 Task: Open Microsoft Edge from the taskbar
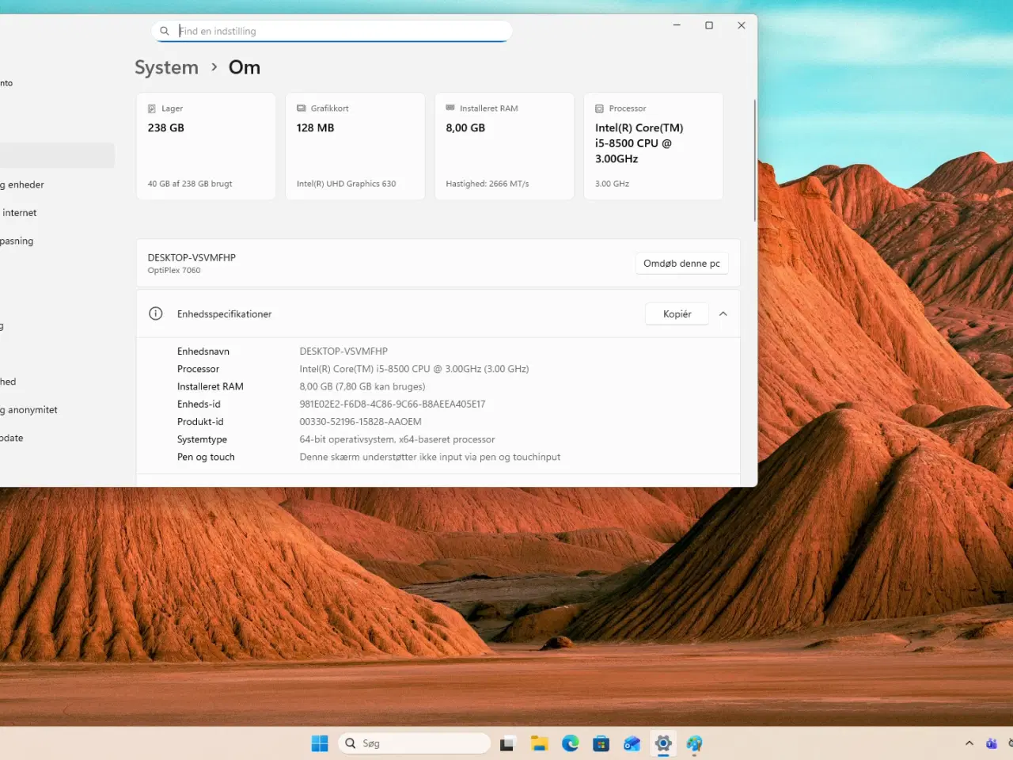571,743
